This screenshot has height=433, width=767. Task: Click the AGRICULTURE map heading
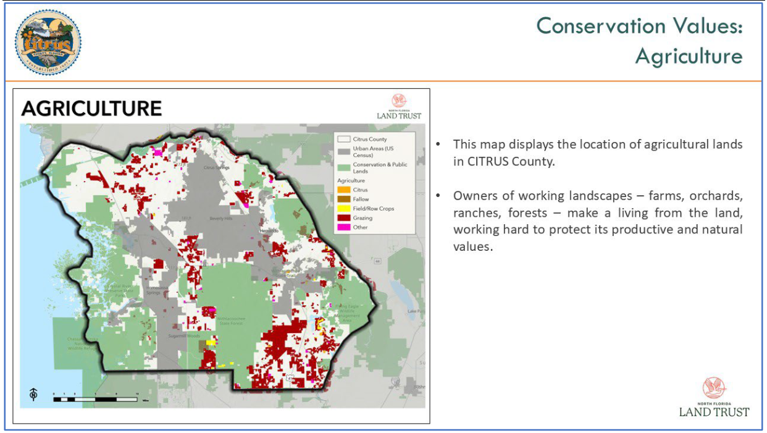(x=91, y=109)
